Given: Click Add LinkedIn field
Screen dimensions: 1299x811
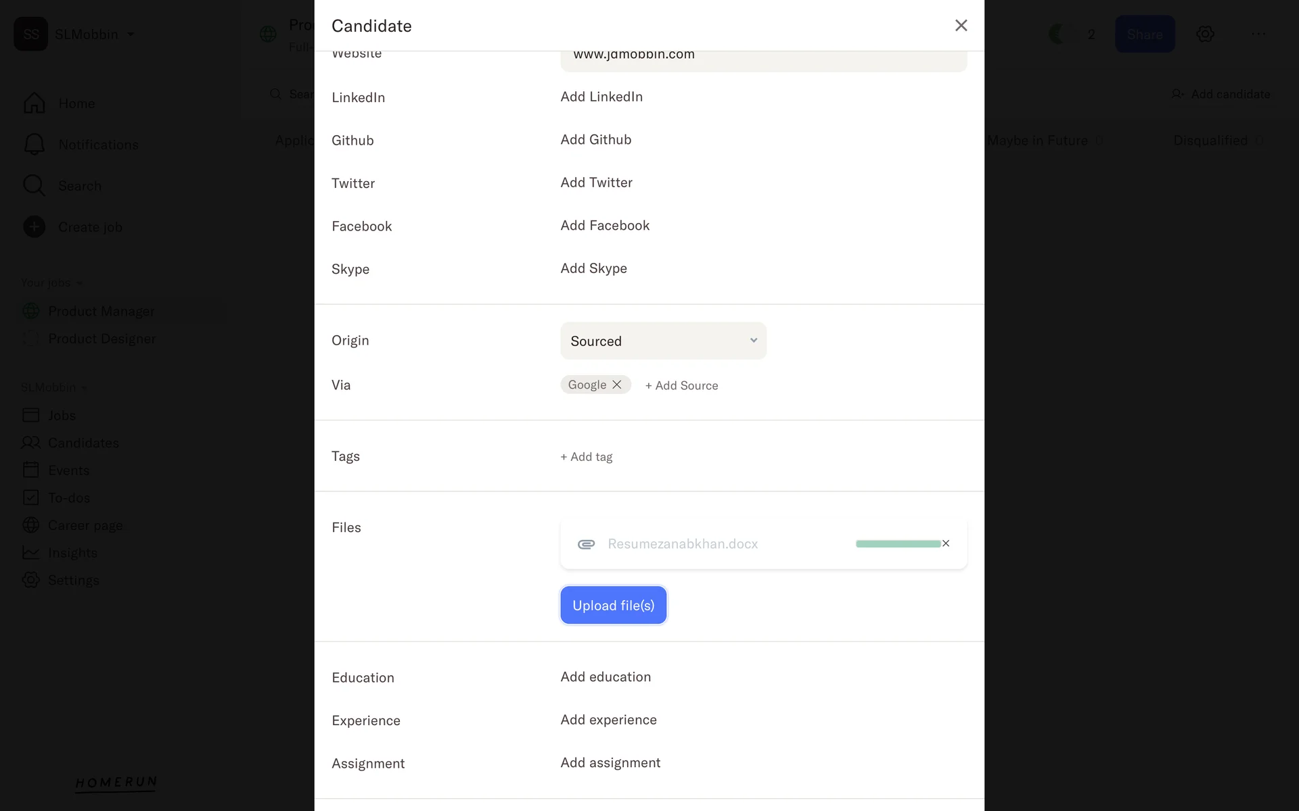Looking at the screenshot, I should pos(601,97).
